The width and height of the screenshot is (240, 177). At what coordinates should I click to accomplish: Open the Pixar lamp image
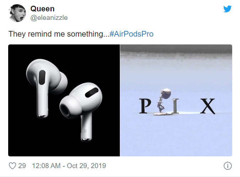176,100
